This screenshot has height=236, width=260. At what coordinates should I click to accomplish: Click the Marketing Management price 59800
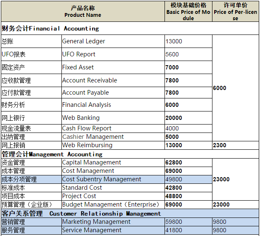(x=174, y=222)
